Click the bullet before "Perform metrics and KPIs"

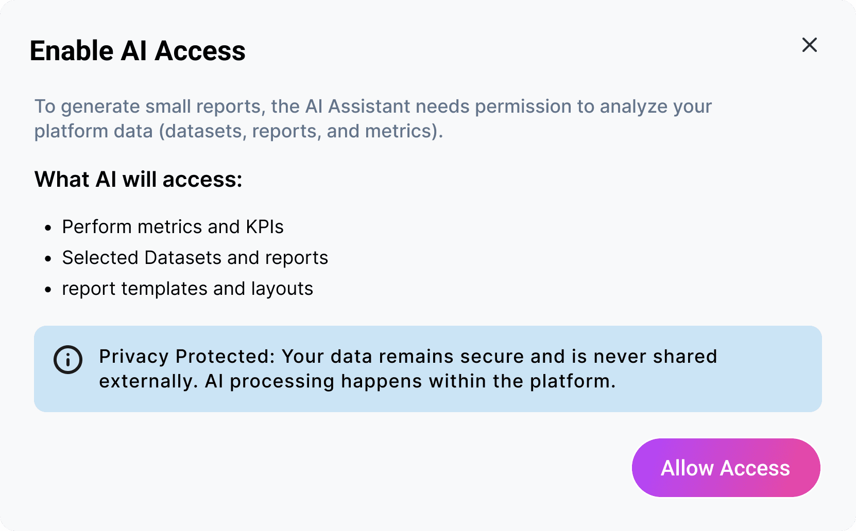[x=48, y=228]
